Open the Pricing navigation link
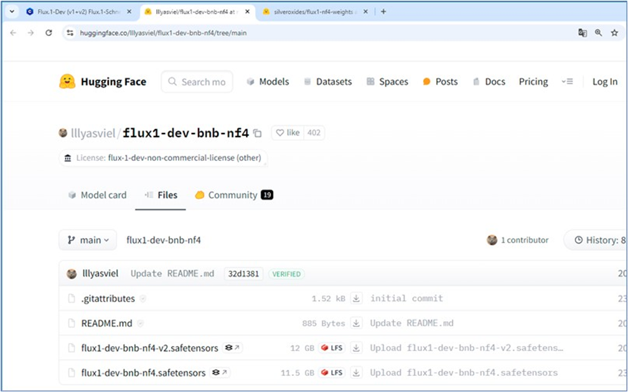This screenshot has width=628, height=392. pyautogui.click(x=533, y=81)
